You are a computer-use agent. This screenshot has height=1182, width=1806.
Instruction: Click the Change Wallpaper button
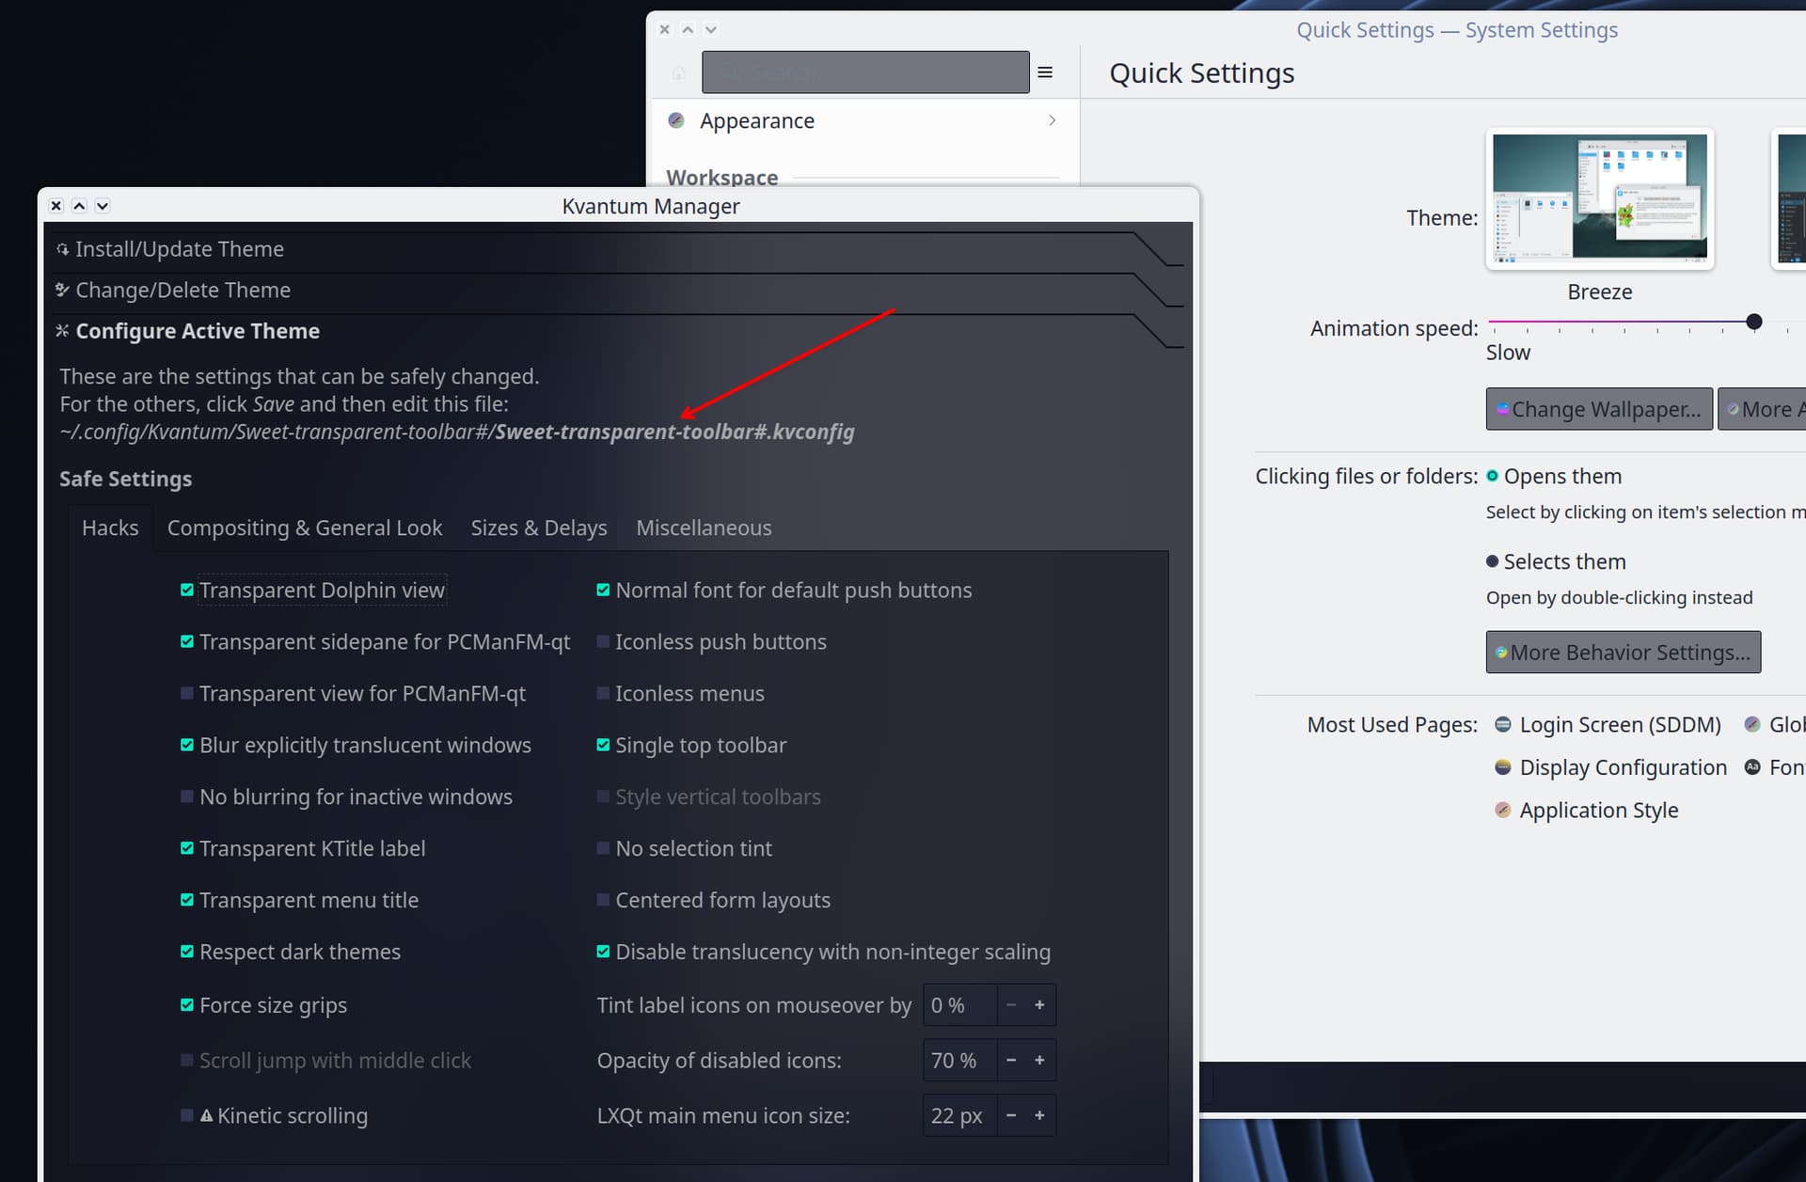pyautogui.click(x=1599, y=409)
